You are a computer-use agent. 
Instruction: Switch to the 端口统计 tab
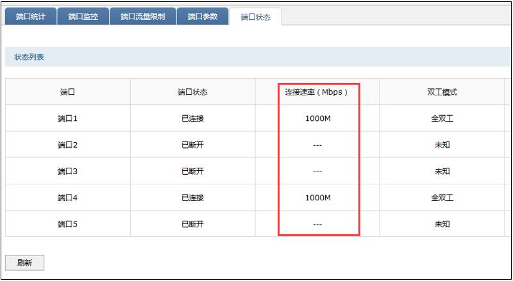click(31, 17)
